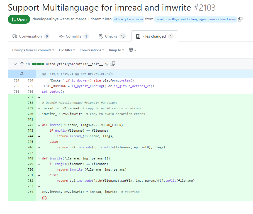Image resolution: width=253 pixels, height=214 pixels.
Task: Click the line 'imwrite_ = cv2.imwrite'
Action: pyautogui.click(x=93, y=114)
